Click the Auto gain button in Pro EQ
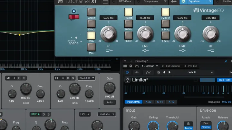The height and width of the screenshot is (130, 232). coord(110,102)
